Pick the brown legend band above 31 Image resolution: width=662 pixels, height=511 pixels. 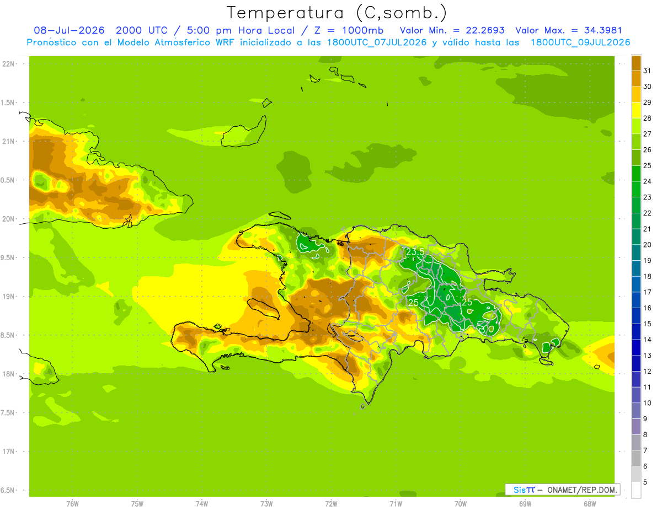(x=636, y=63)
